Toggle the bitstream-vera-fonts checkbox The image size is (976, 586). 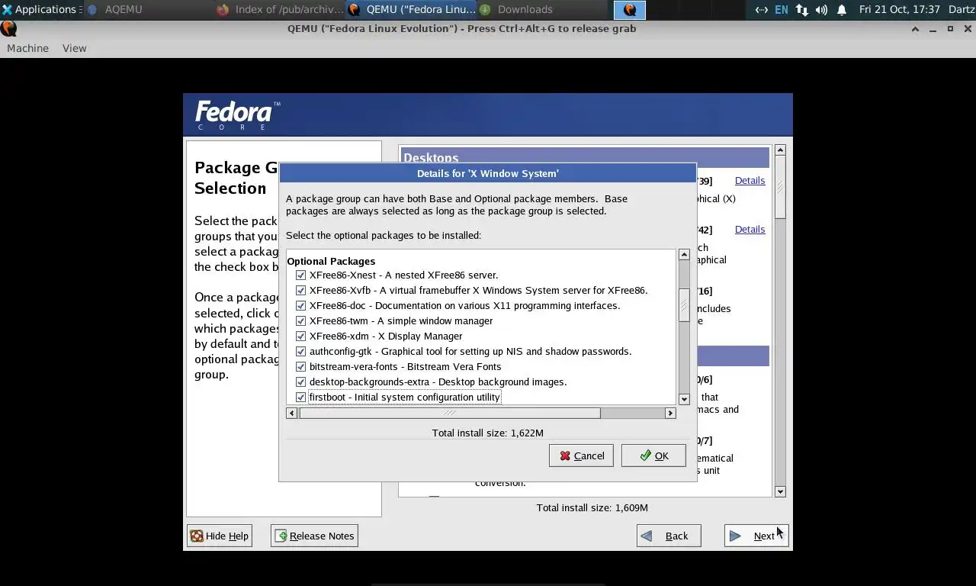click(x=300, y=366)
